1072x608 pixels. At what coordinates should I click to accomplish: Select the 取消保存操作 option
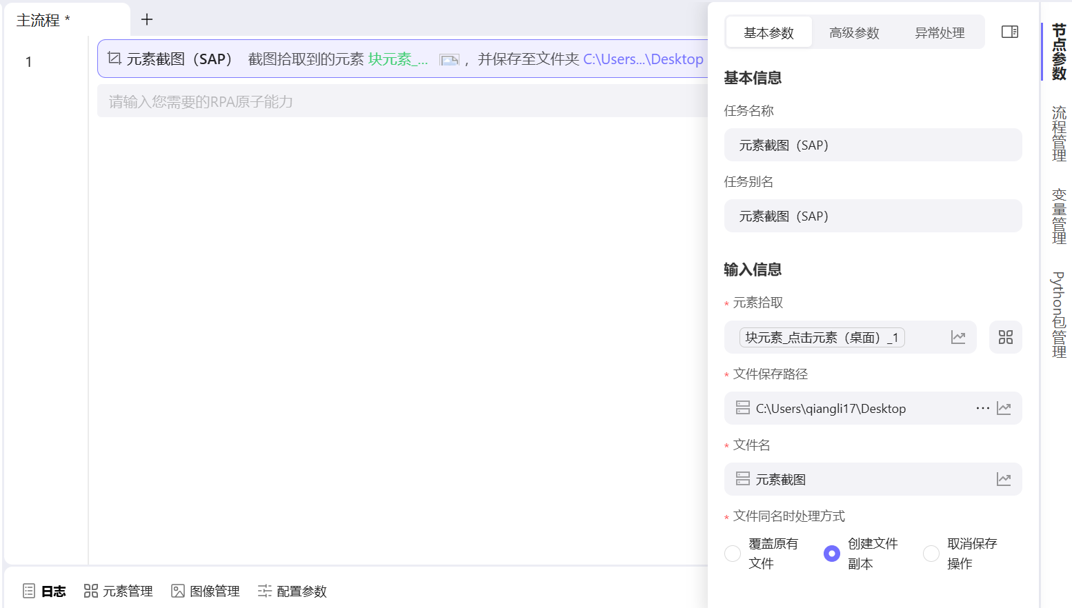931,554
